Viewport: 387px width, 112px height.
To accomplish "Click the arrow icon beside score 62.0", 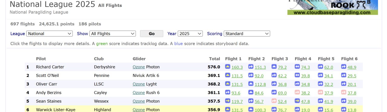I will (x=320, y=67).
